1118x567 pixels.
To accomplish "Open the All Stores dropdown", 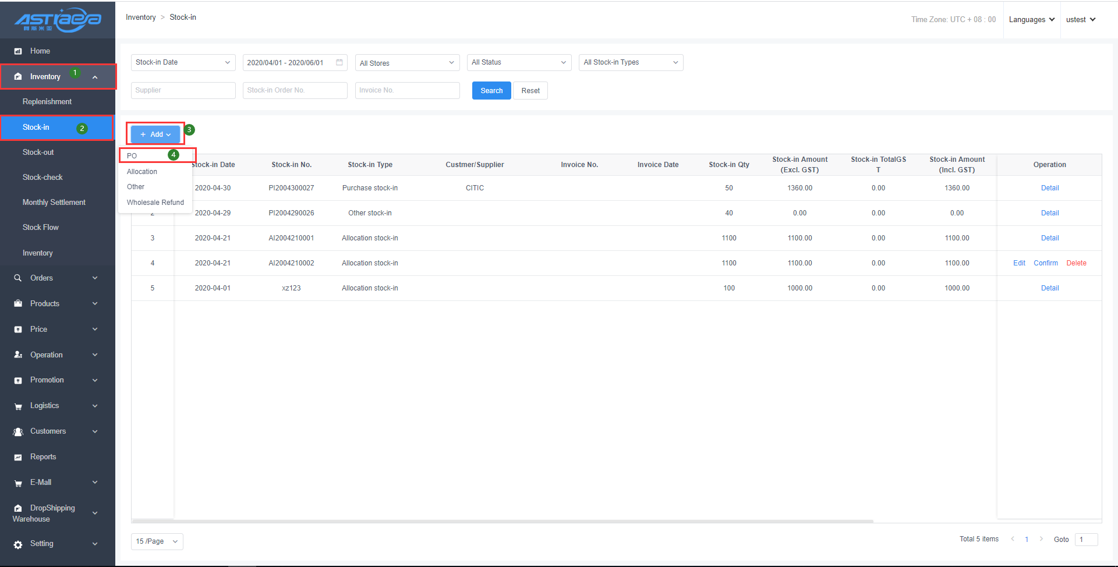I will 407,63.
